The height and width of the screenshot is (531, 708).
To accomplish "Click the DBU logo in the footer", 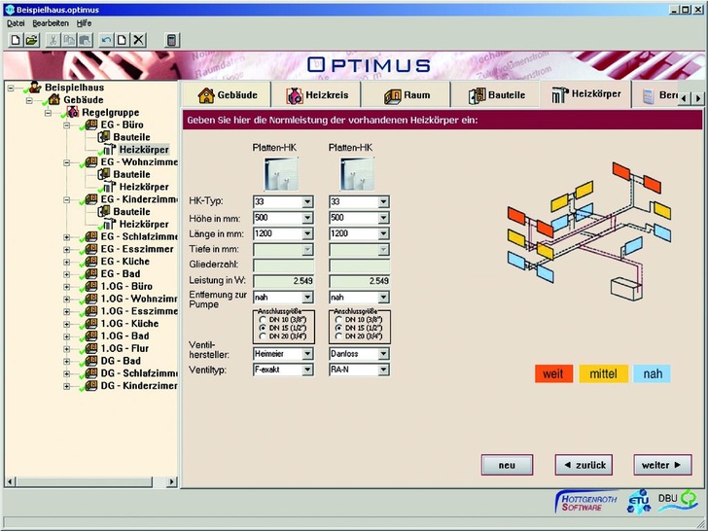I will tap(677, 500).
